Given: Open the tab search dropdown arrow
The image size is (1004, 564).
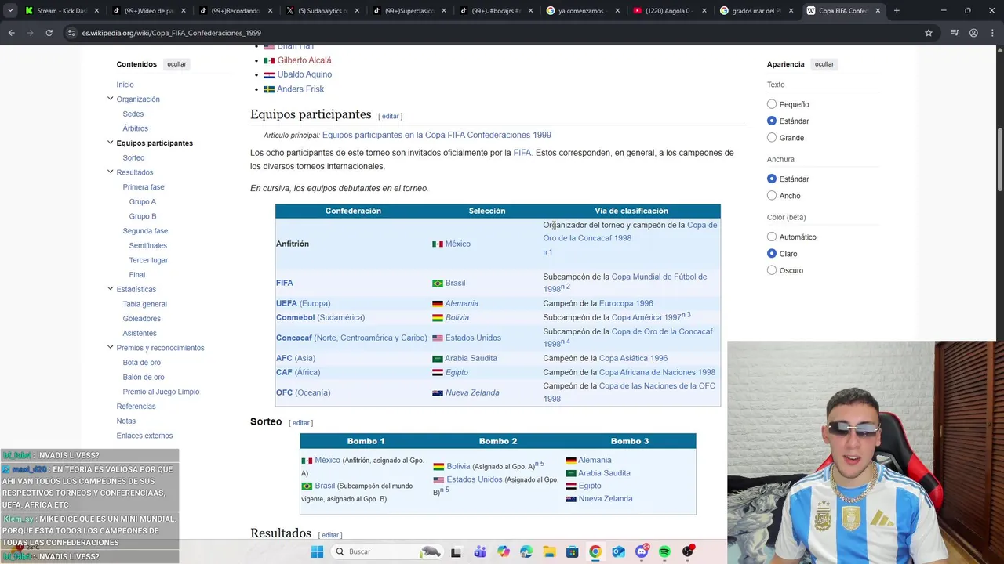Looking at the screenshot, I should (x=10, y=11).
